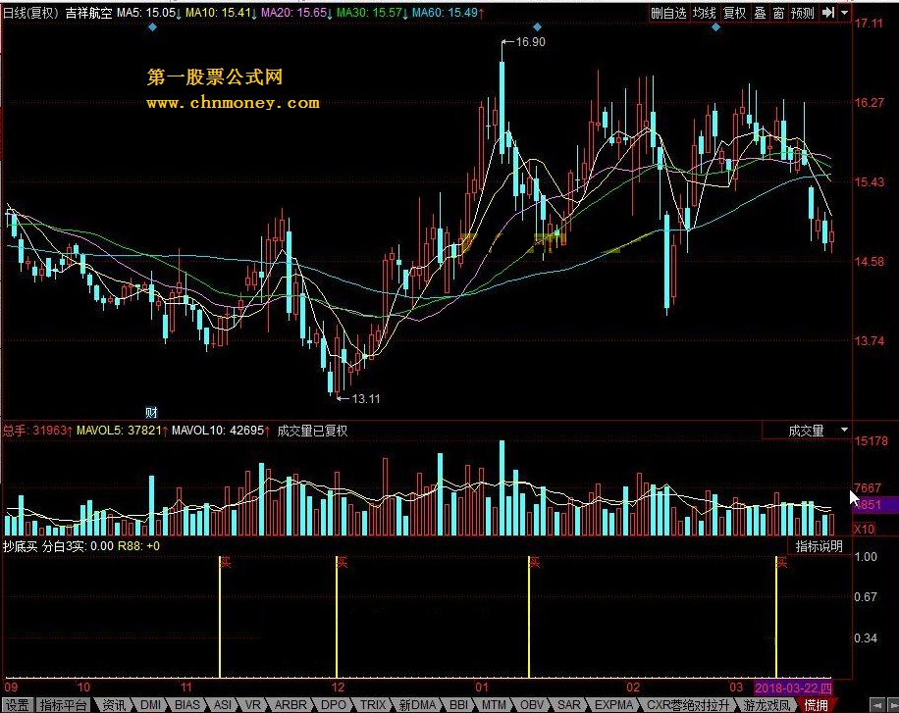The image size is (899, 713).
Task: Click the X10 volume scale label
Action: [x=864, y=529]
